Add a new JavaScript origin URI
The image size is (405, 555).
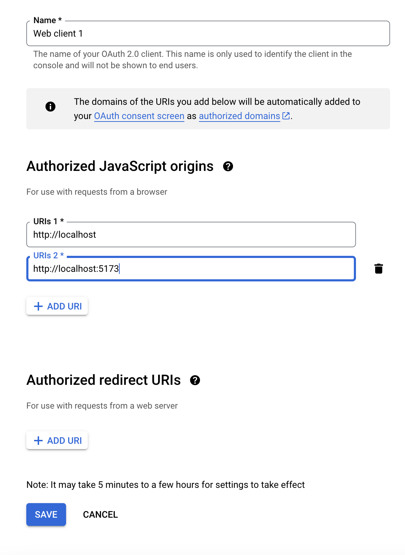[57, 306]
